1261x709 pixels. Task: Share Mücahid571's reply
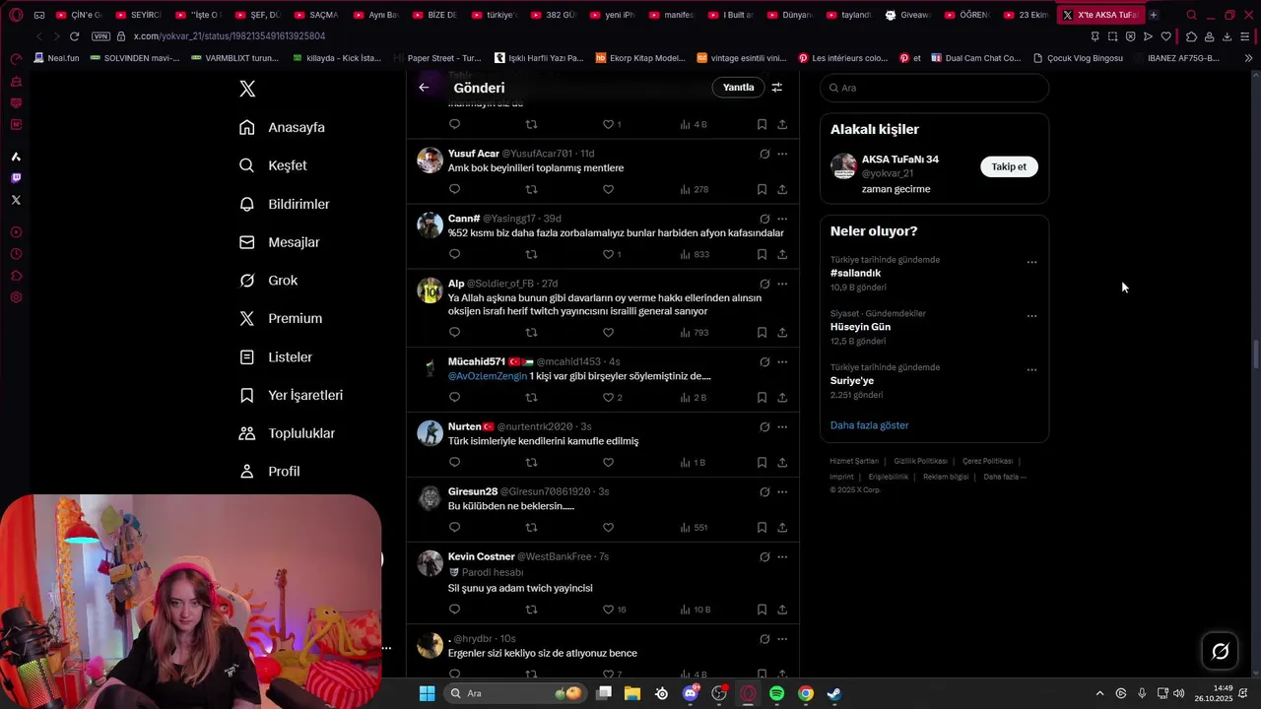[x=782, y=398]
